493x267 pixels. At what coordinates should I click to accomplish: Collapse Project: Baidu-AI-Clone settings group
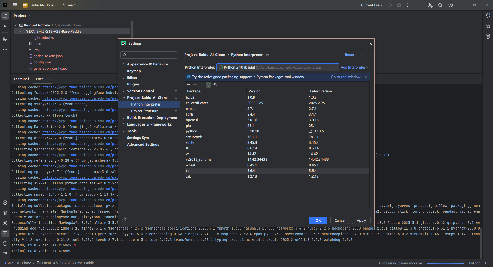pyautogui.click(x=124, y=98)
